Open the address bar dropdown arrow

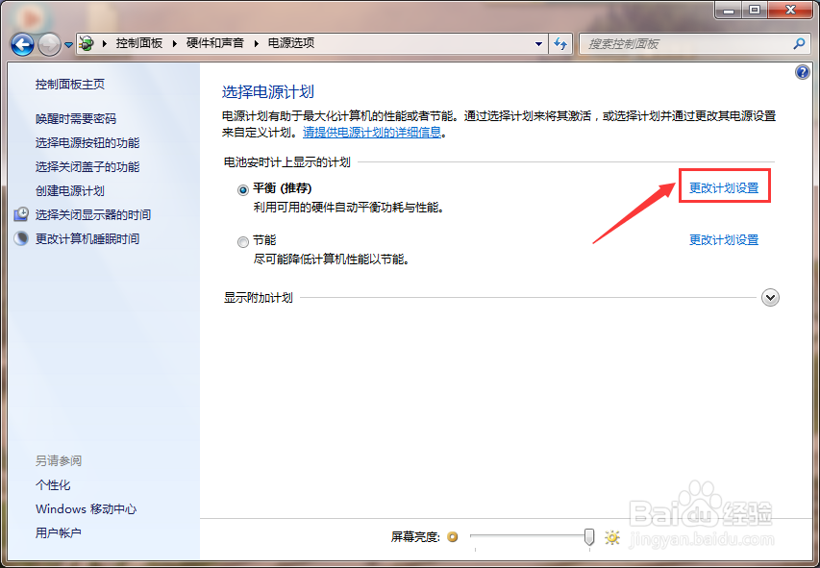point(539,43)
